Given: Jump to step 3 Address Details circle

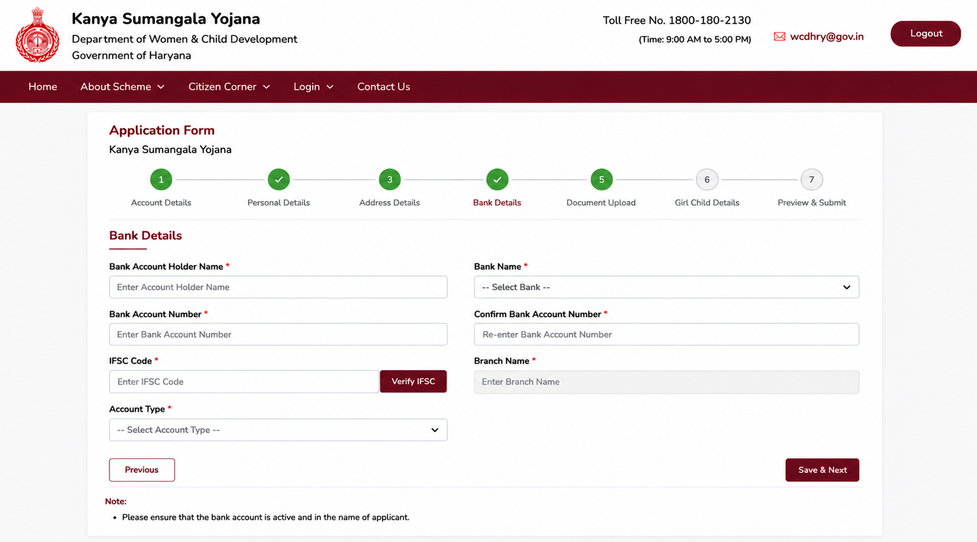Looking at the screenshot, I should click(x=390, y=179).
